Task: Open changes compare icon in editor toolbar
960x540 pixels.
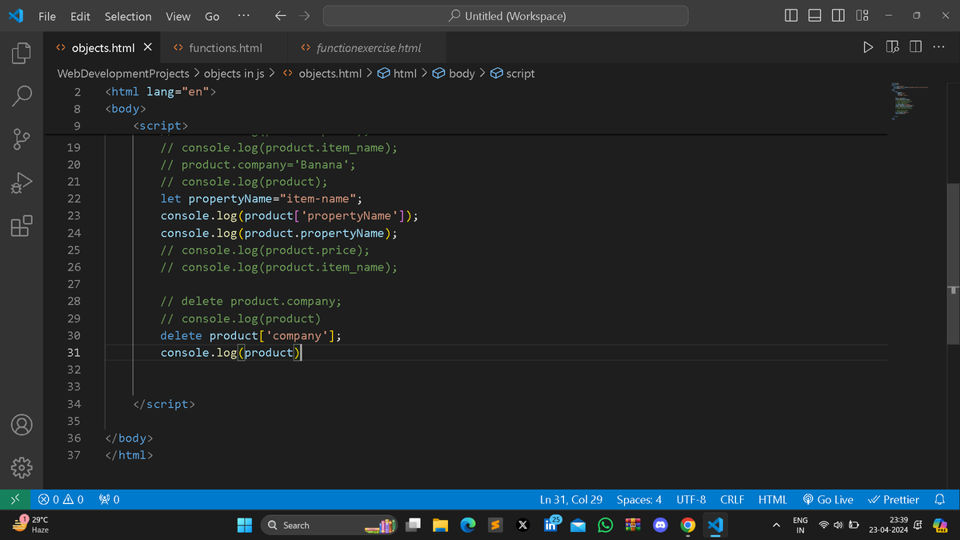Action: 892,48
